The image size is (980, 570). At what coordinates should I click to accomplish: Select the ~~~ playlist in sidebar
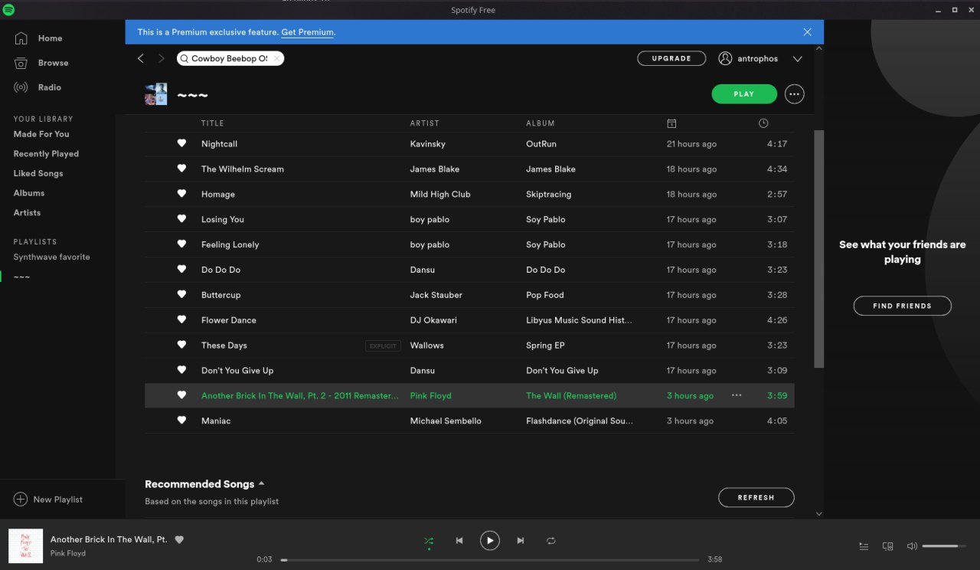(x=21, y=277)
